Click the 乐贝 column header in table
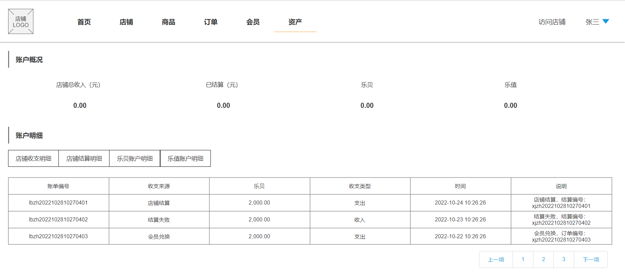This screenshot has height=278, width=625. pyautogui.click(x=259, y=186)
